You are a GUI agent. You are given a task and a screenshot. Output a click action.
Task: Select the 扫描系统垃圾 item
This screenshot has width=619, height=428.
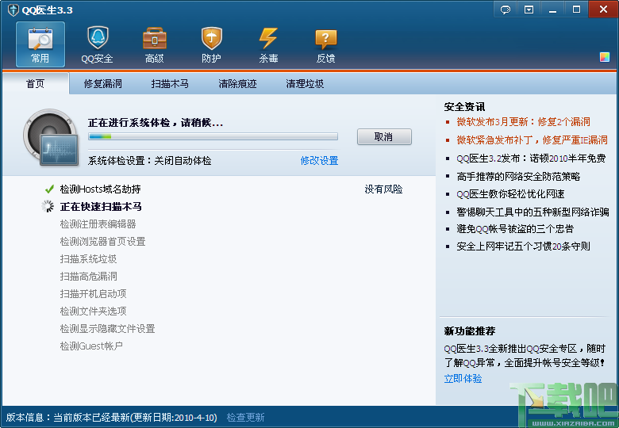click(88, 259)
